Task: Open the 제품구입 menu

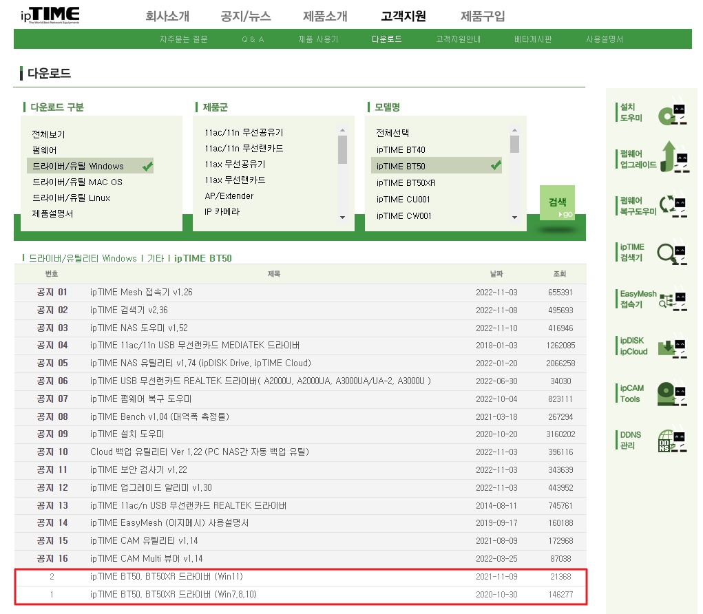Action: pyautogui.click(x=483, y=16)
